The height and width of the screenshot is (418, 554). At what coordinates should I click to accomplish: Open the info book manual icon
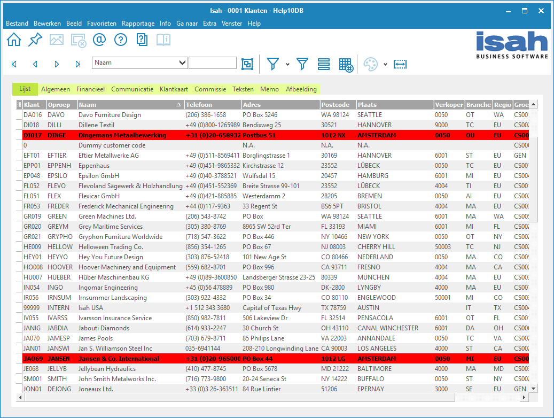[163, 40]
